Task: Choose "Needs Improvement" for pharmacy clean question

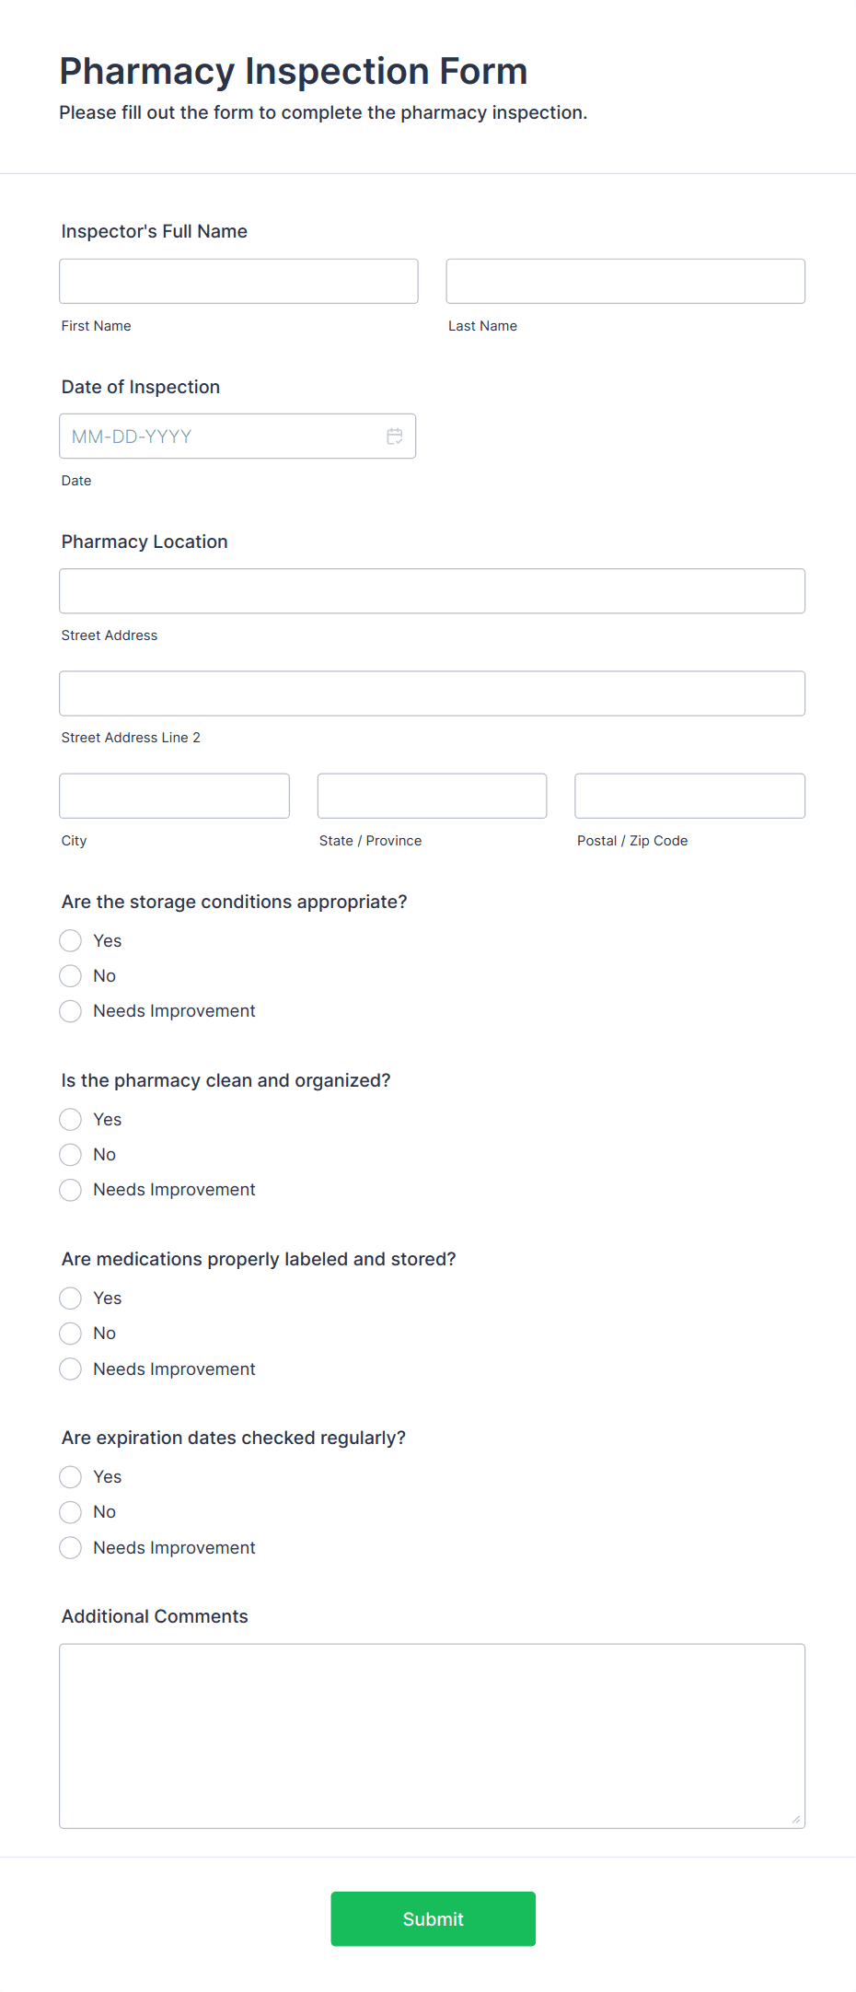Action: [x=70, y=1189]
